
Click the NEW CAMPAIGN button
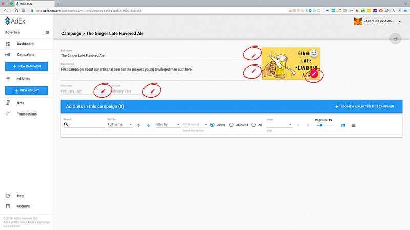(x=27, y=66)
